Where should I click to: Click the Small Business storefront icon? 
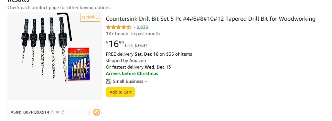[x=108, y=82]
